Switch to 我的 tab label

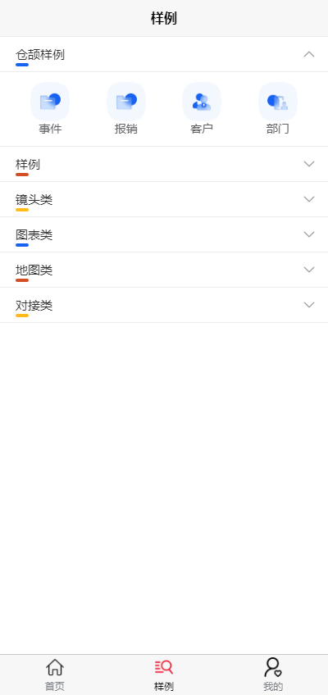pyautogui.click(x=273, y=687)
